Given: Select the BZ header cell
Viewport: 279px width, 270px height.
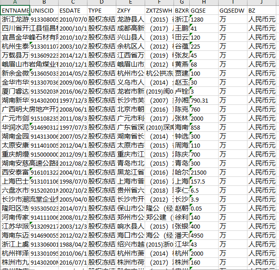Looking at the screenshot, I should (262, 10).
